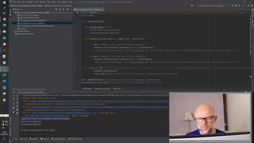Viewport: 254px width, 143px height.
Task: Collapse the type_error_first_argument_must_be_callable project root
Action: (13, 12)
